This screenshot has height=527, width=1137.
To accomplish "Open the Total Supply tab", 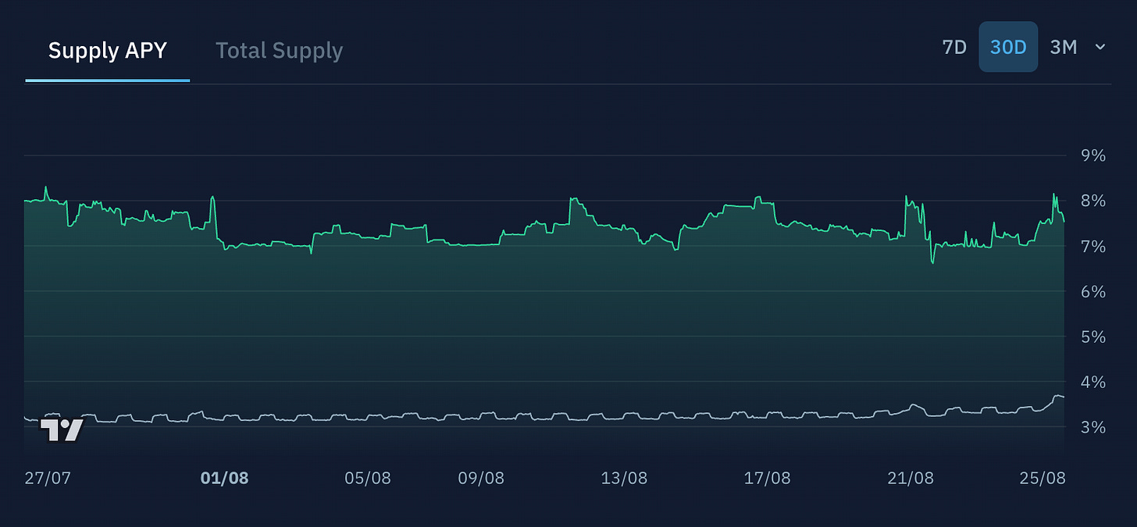I will click(x=279, y=51).
